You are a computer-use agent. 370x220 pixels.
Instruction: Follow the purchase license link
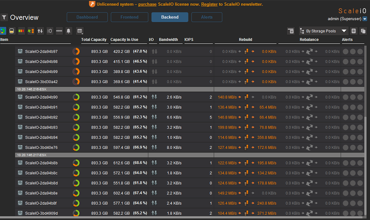click(x=147, y=4)
